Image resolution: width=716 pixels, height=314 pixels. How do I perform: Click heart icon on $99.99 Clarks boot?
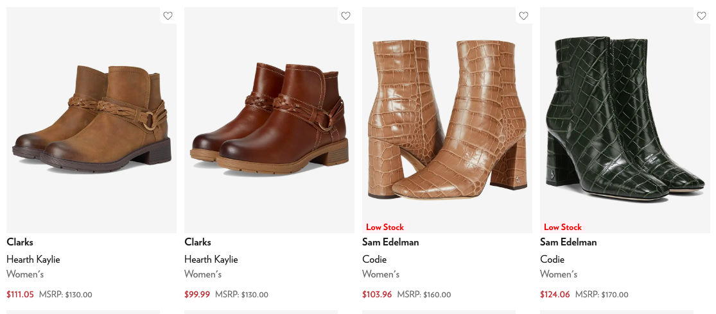345,16
